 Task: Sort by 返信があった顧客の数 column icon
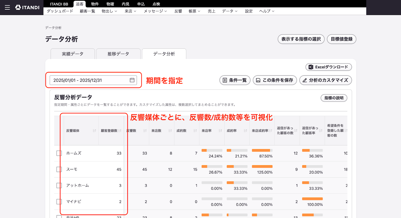295,131
